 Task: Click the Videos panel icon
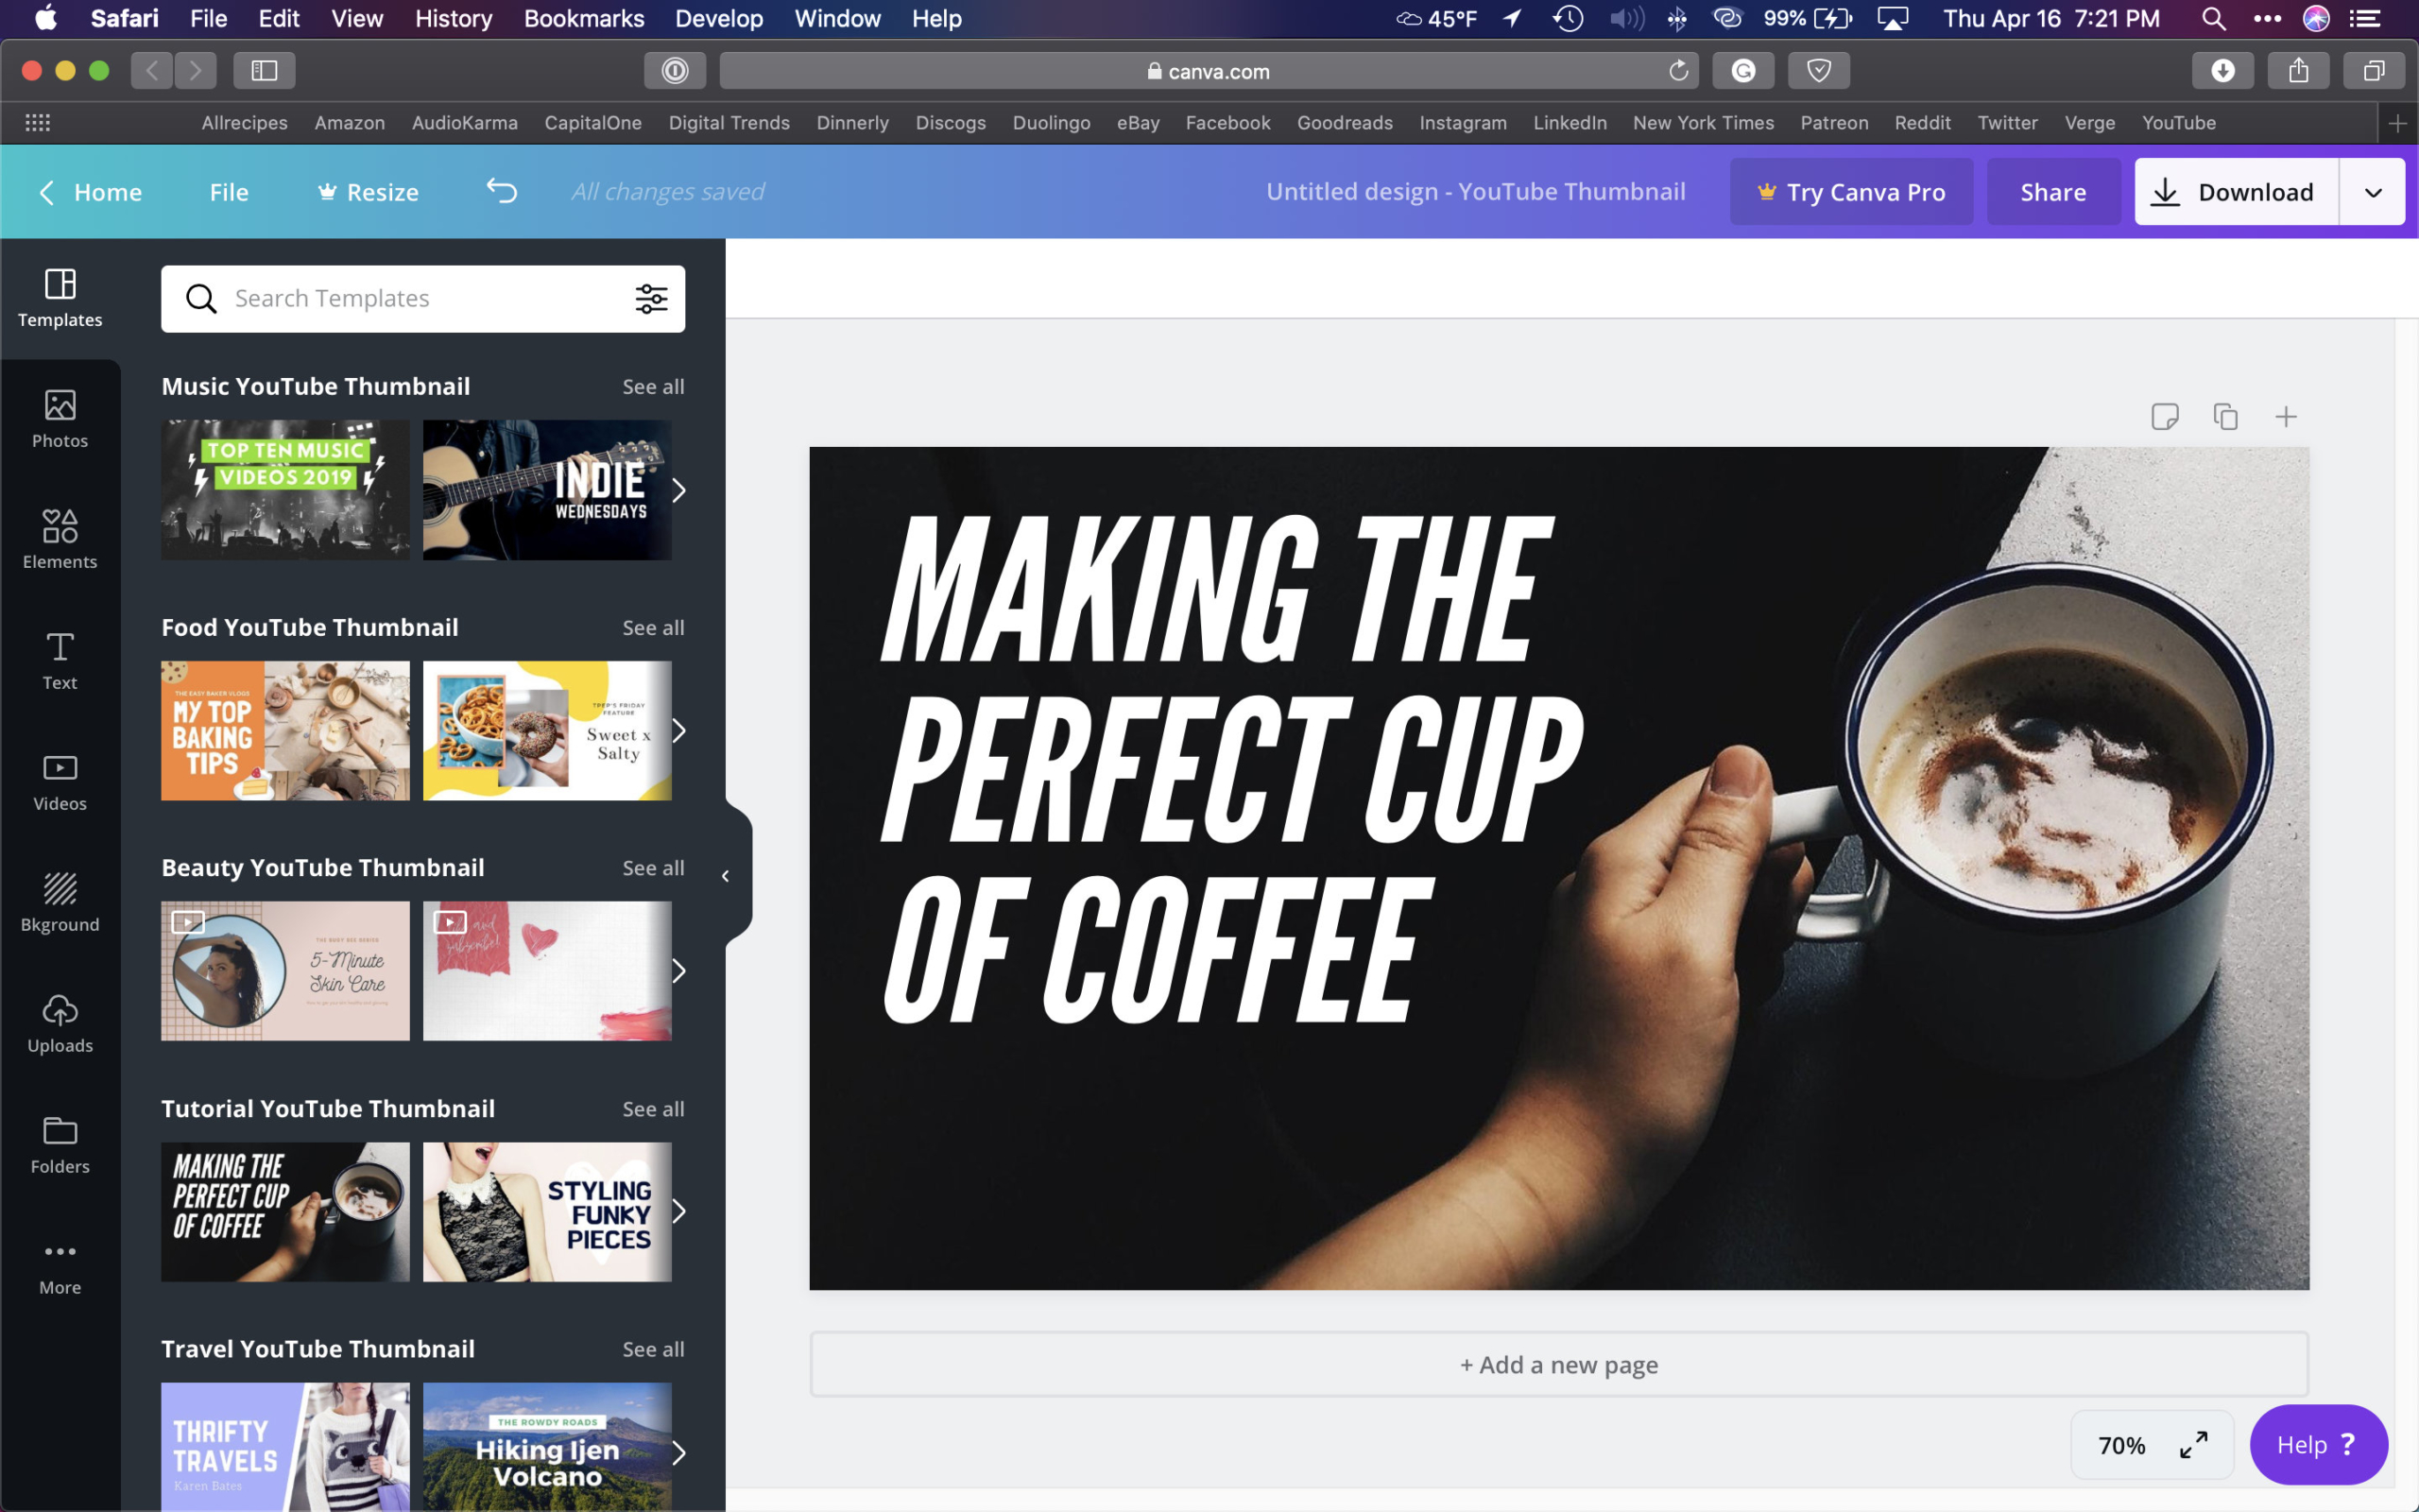pyautogui.click(x=60, y=782)
